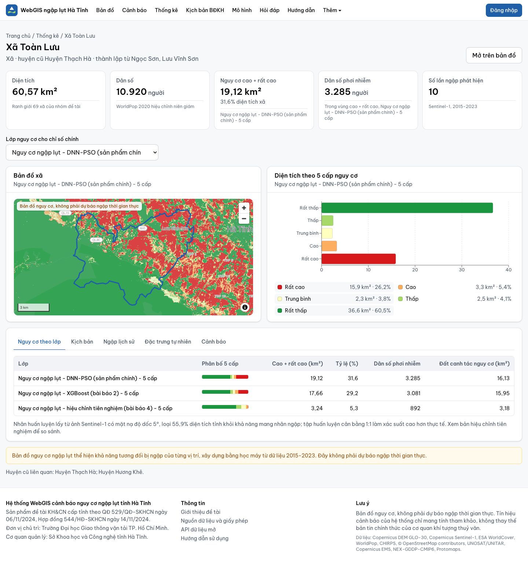This screenshot has height=564, width=528.
Task: Select the Đặc trưng tự nhiên tab
Action: (168, 342)
